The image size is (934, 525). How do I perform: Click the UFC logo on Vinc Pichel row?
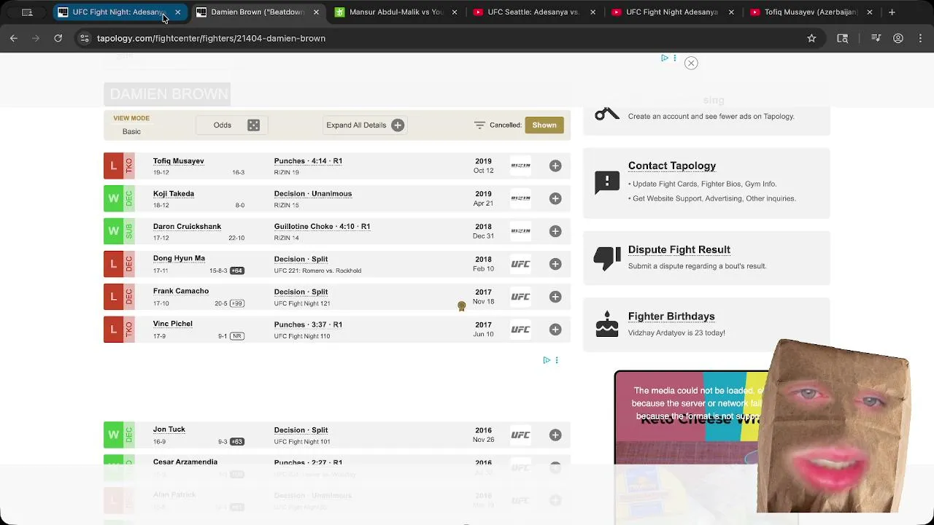[520, 330]
